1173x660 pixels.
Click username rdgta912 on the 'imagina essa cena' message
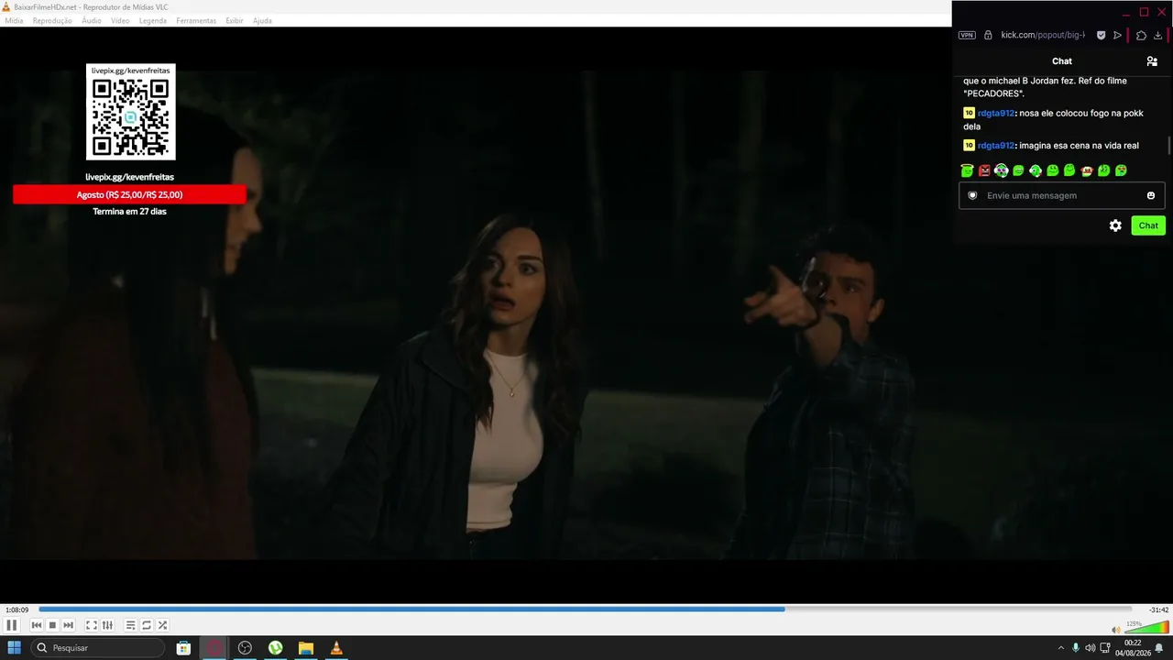click(x=996, y=145)
